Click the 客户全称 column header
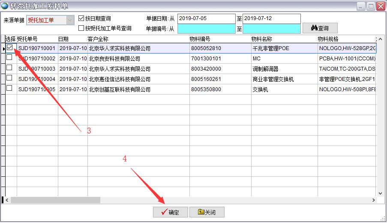 pyautogui.click(x=98, y=39)
